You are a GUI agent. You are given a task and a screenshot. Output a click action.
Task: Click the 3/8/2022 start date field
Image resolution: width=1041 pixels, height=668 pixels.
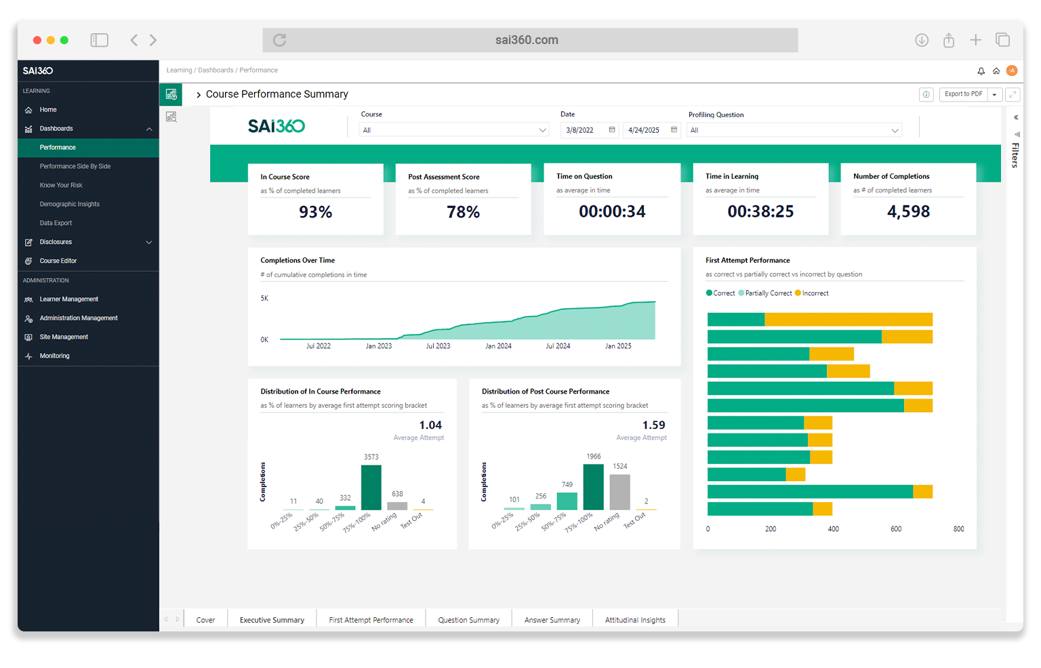pyautogui.click(x=585, y=129)
